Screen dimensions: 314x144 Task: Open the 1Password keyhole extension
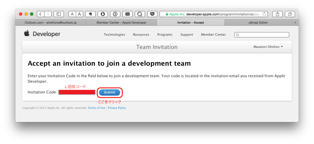pos(115,14)
